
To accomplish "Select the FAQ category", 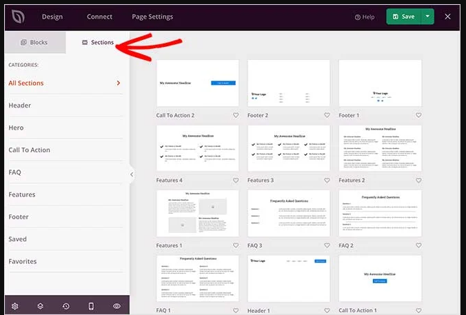I will [14, 172].
